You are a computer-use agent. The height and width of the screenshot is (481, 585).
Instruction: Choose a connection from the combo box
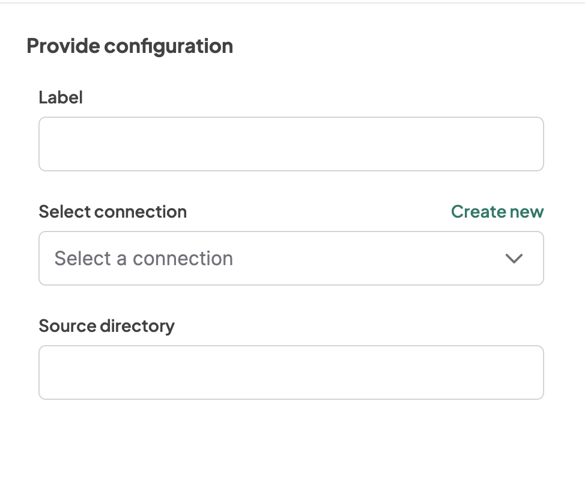(x=291, y=259)
